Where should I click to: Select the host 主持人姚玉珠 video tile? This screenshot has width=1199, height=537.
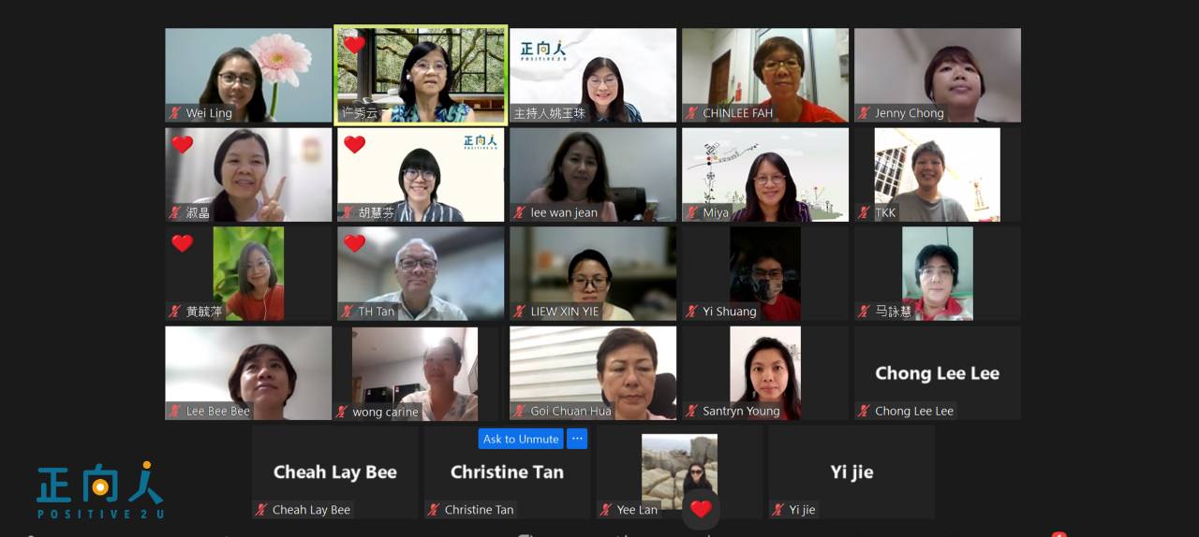(x=593, y=75)
